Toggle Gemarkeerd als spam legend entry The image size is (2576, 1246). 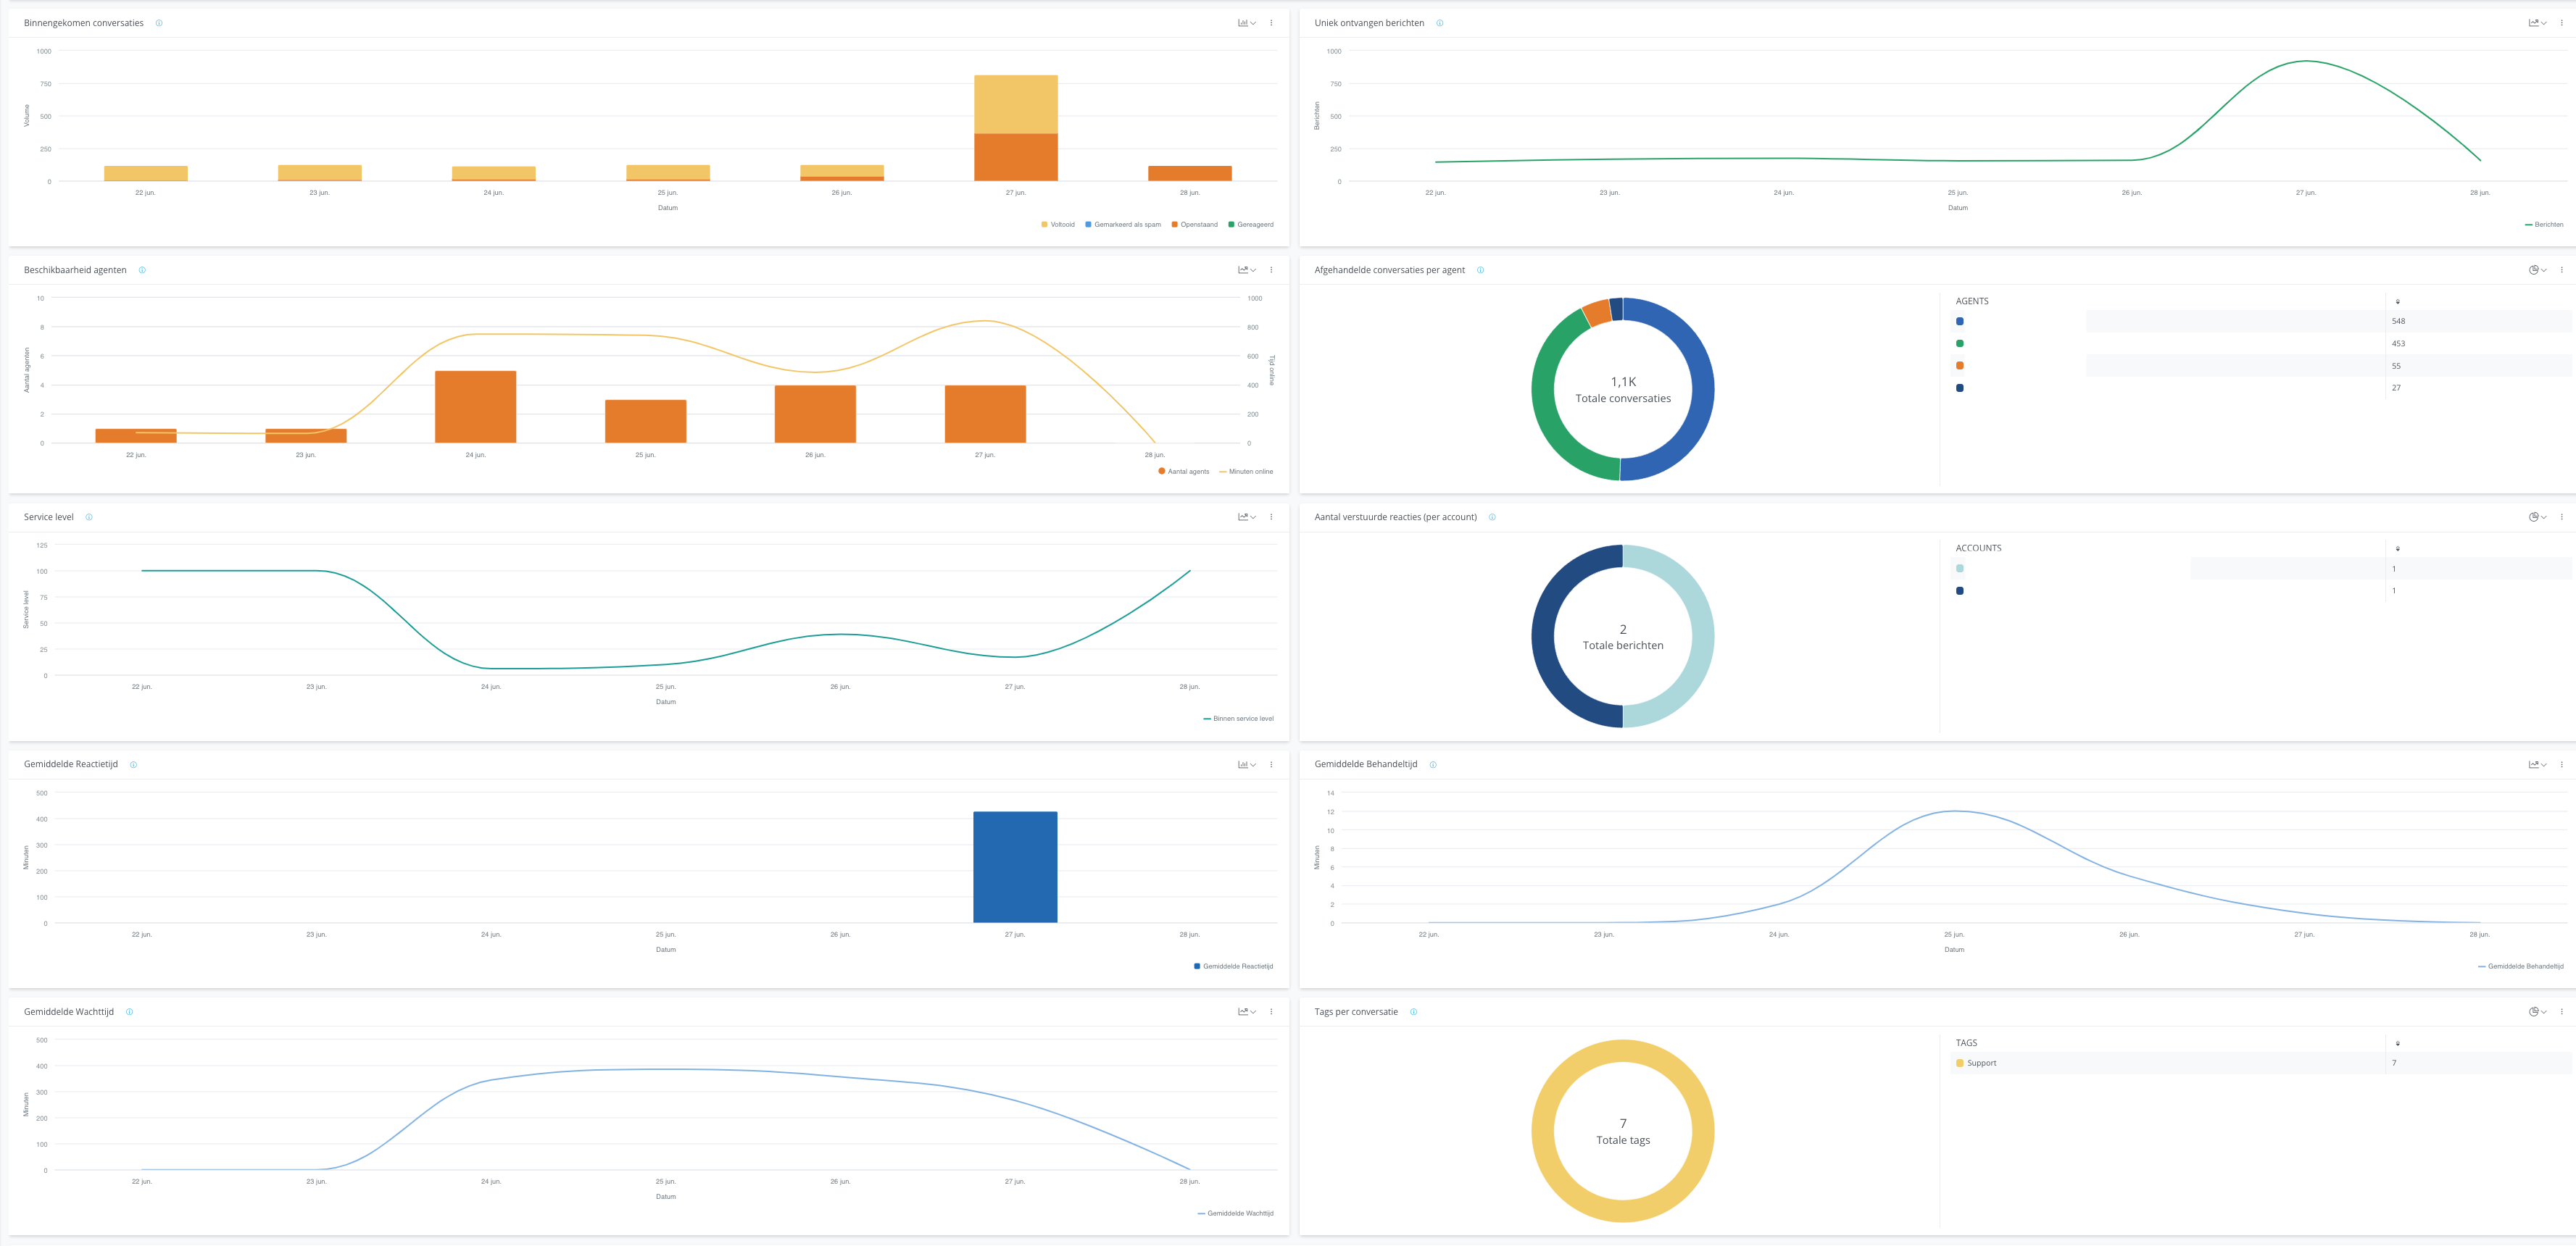[1123, 225]
